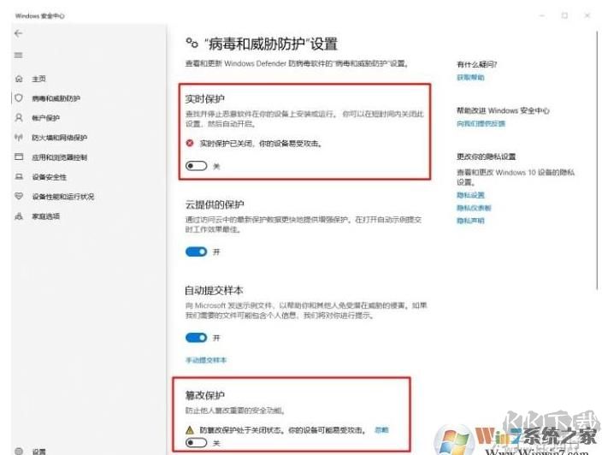Click the vertical scrollbar on the right
The image size is (602, 455).
[x=598, y=159]
